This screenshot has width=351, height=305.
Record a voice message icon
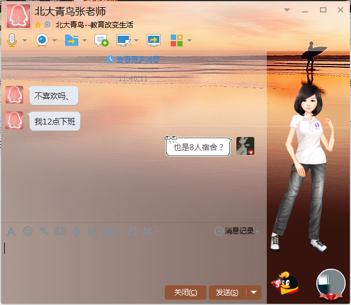pos(76,231)
